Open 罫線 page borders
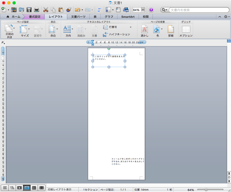The image size is (231, 192). (x=171, y=31)
